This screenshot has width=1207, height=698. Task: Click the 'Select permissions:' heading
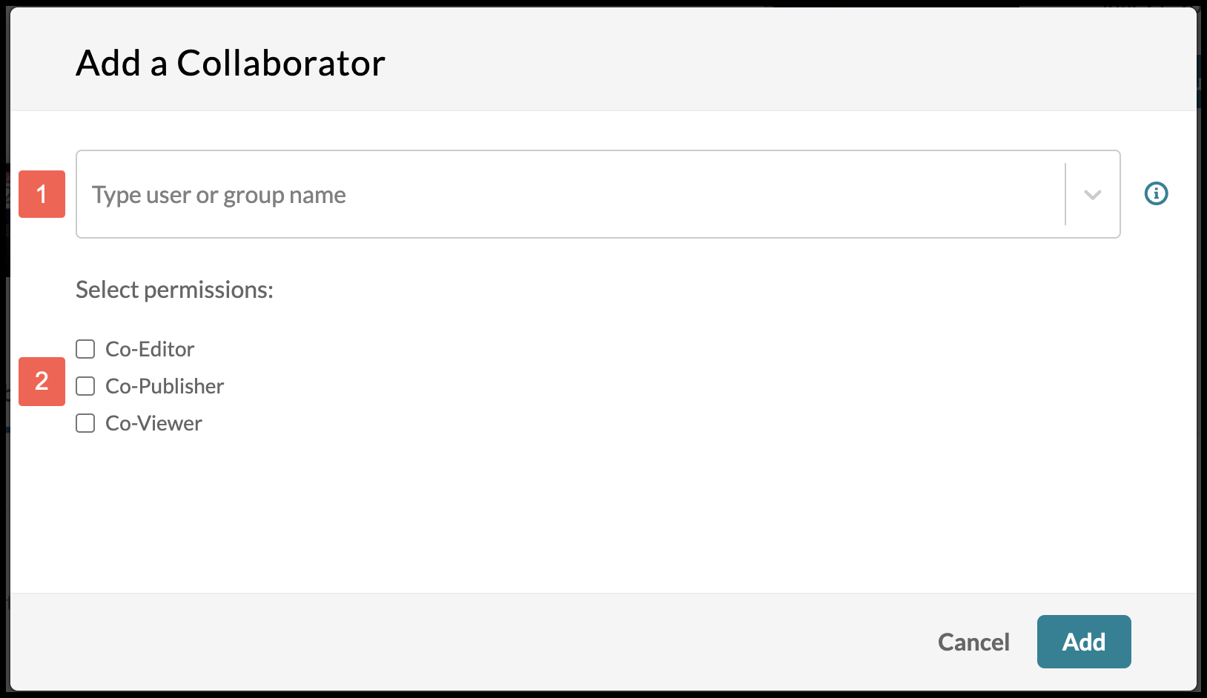pos(174,290)
